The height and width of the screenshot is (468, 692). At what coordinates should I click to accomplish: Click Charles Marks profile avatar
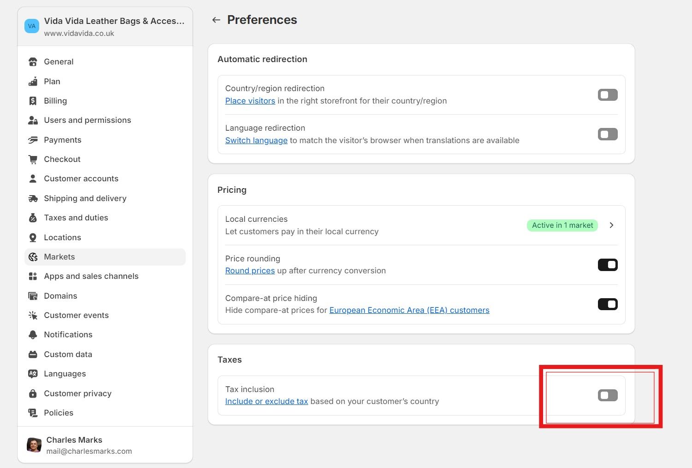pos(34,445)
